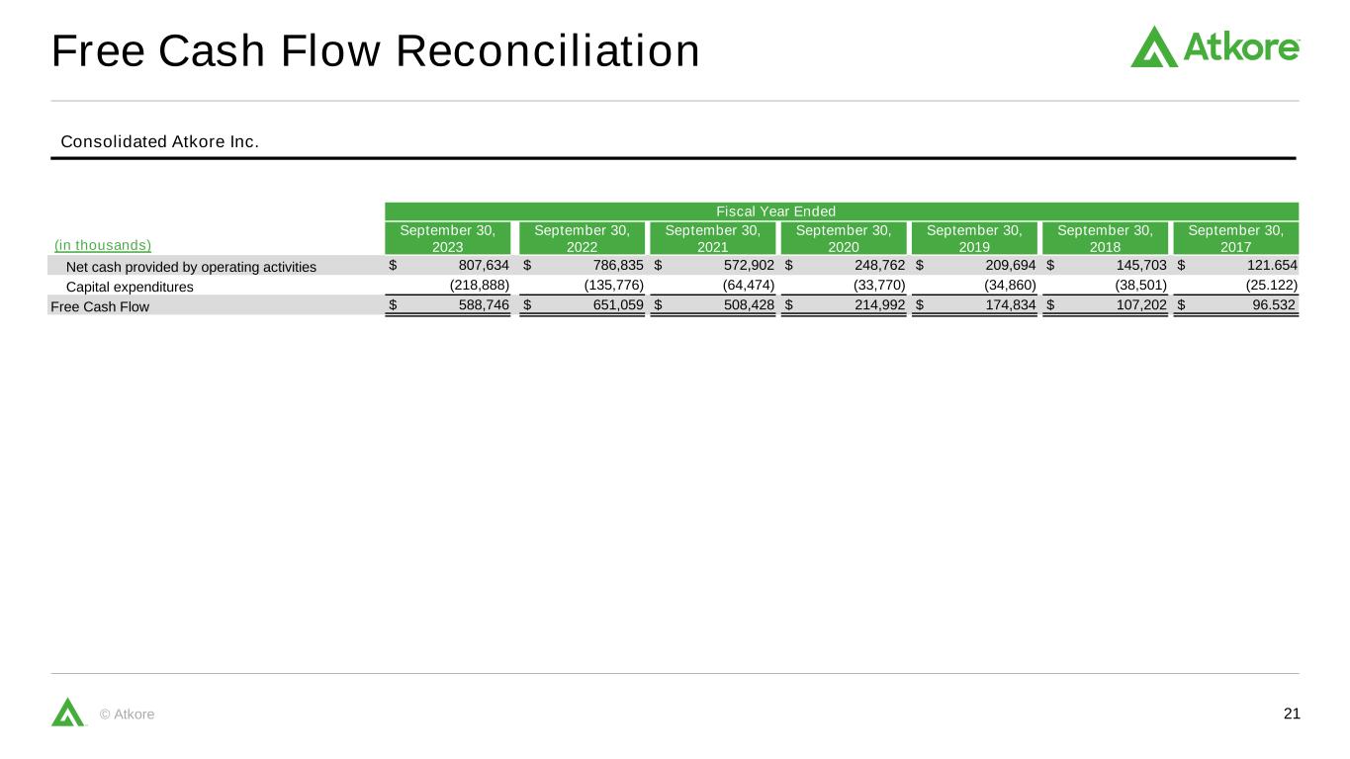Click the (in thousands) label
This screenshot has width=1350, height=759.
click(103, 245)
